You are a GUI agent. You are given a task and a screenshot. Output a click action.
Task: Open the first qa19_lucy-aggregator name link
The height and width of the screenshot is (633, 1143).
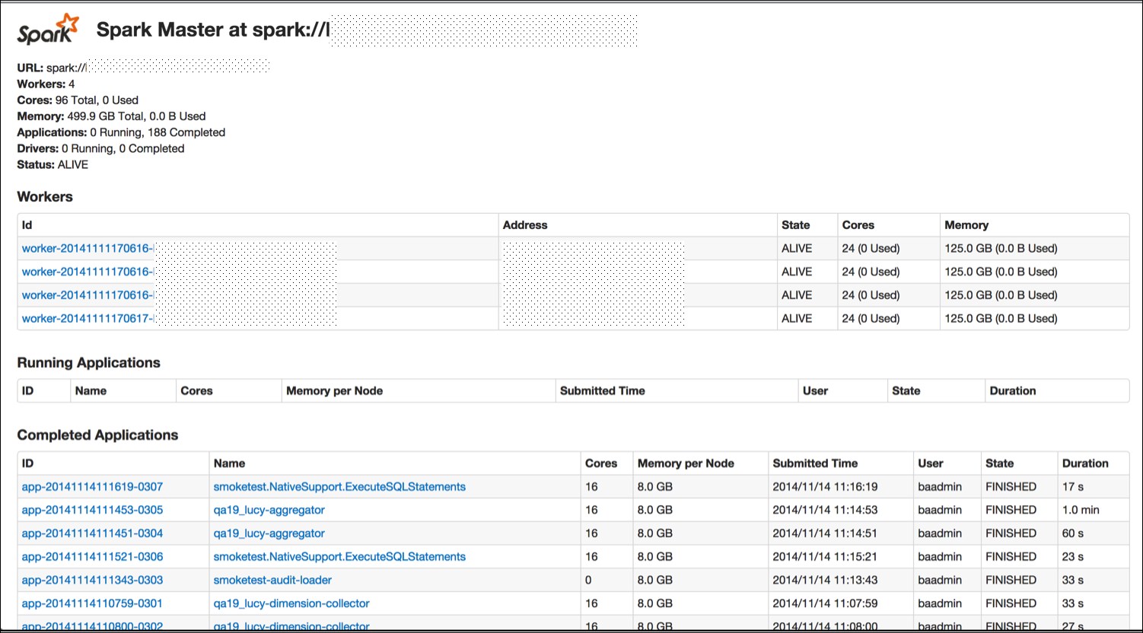(x=269, y=510)
